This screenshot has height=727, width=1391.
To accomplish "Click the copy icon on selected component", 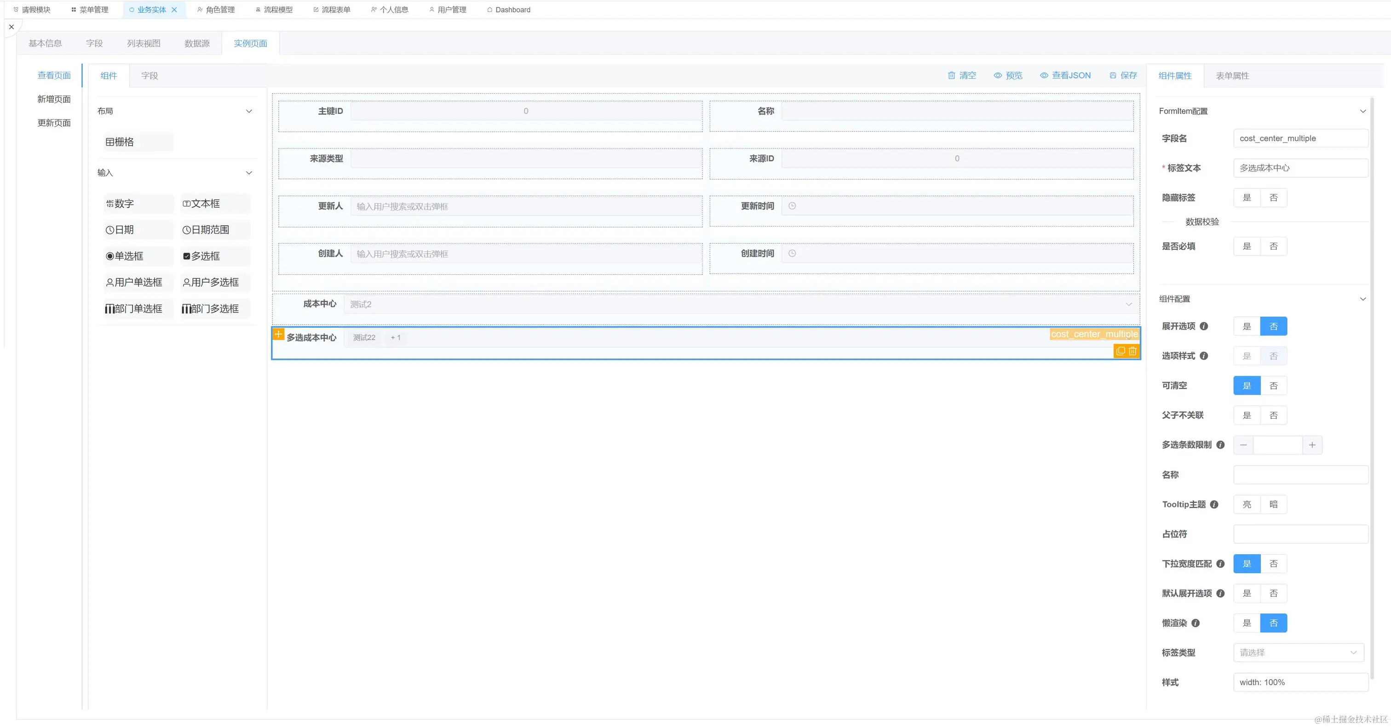I will [x=1121, y=351].
